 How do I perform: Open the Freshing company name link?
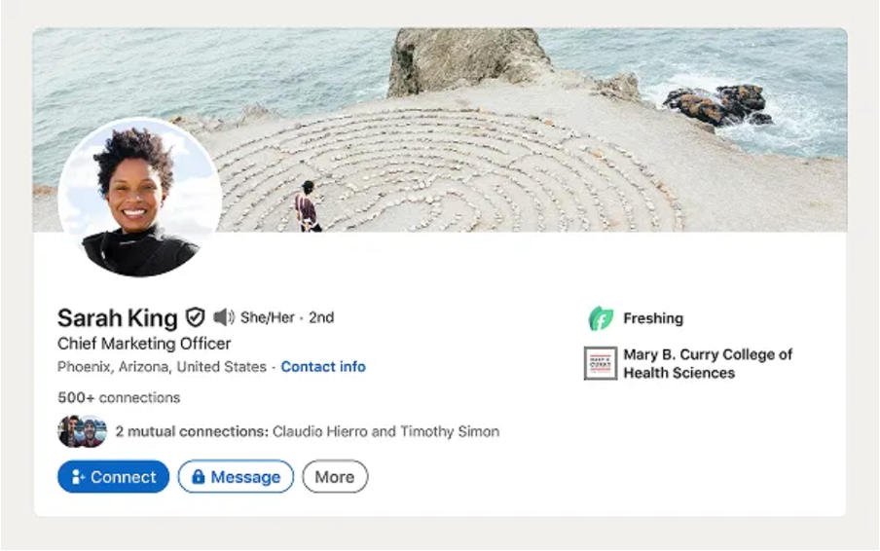[653, 318]
